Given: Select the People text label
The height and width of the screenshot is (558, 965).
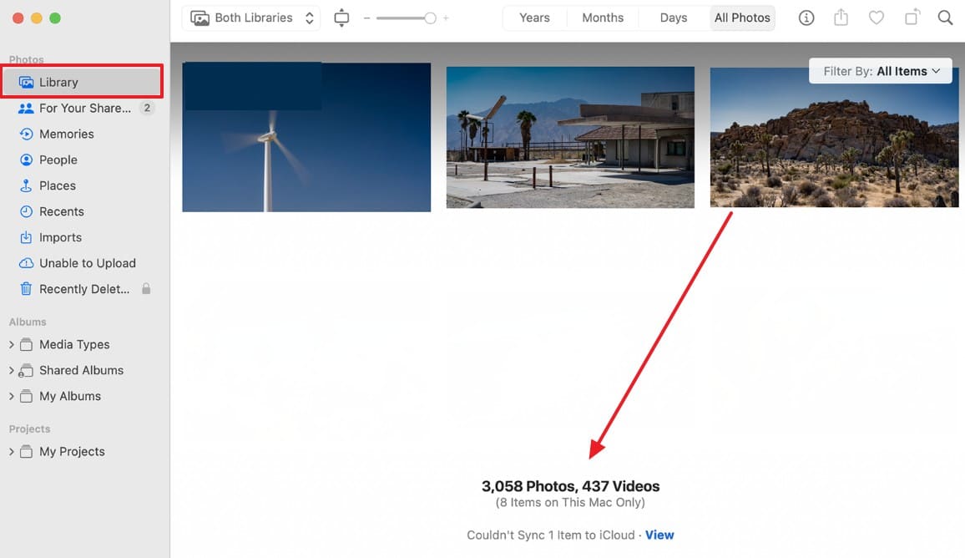Looking at the screenshot, I should point(58,160).
